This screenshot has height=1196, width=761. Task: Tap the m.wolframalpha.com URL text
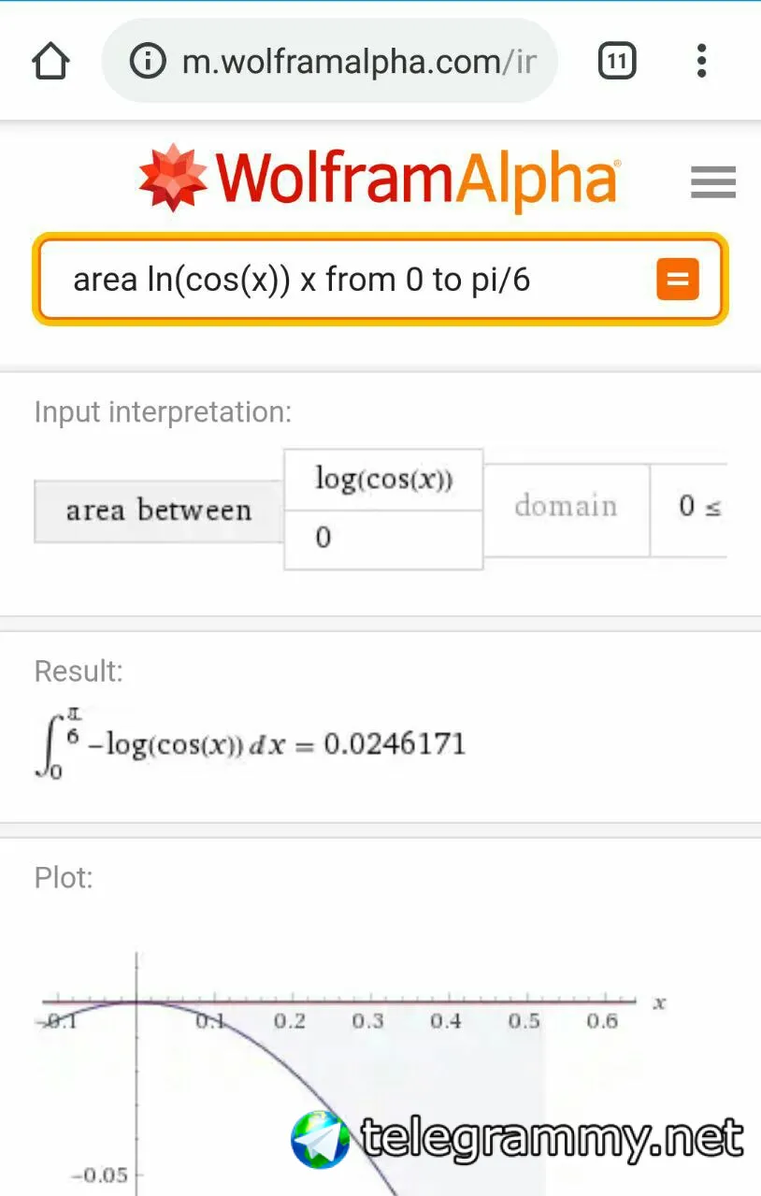tap(360, 62)
